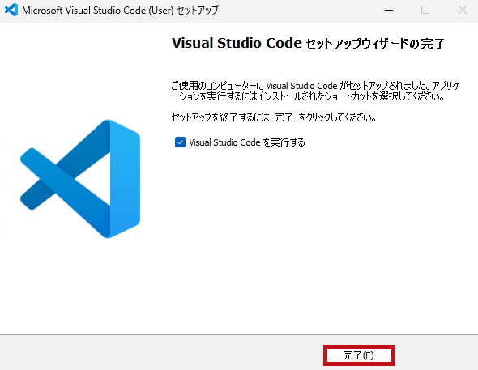478x370 pixels.
Task: Click the greyed-out maximize window icon
Action: click(x=425, y=10)
